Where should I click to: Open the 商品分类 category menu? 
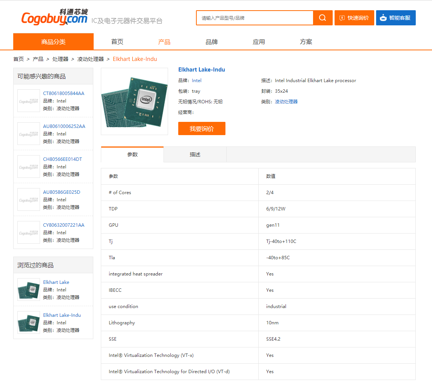click(x=54, y=42)
